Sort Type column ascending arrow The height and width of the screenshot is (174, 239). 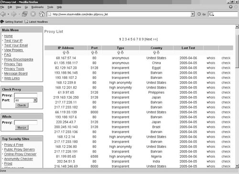pos(119,53)
